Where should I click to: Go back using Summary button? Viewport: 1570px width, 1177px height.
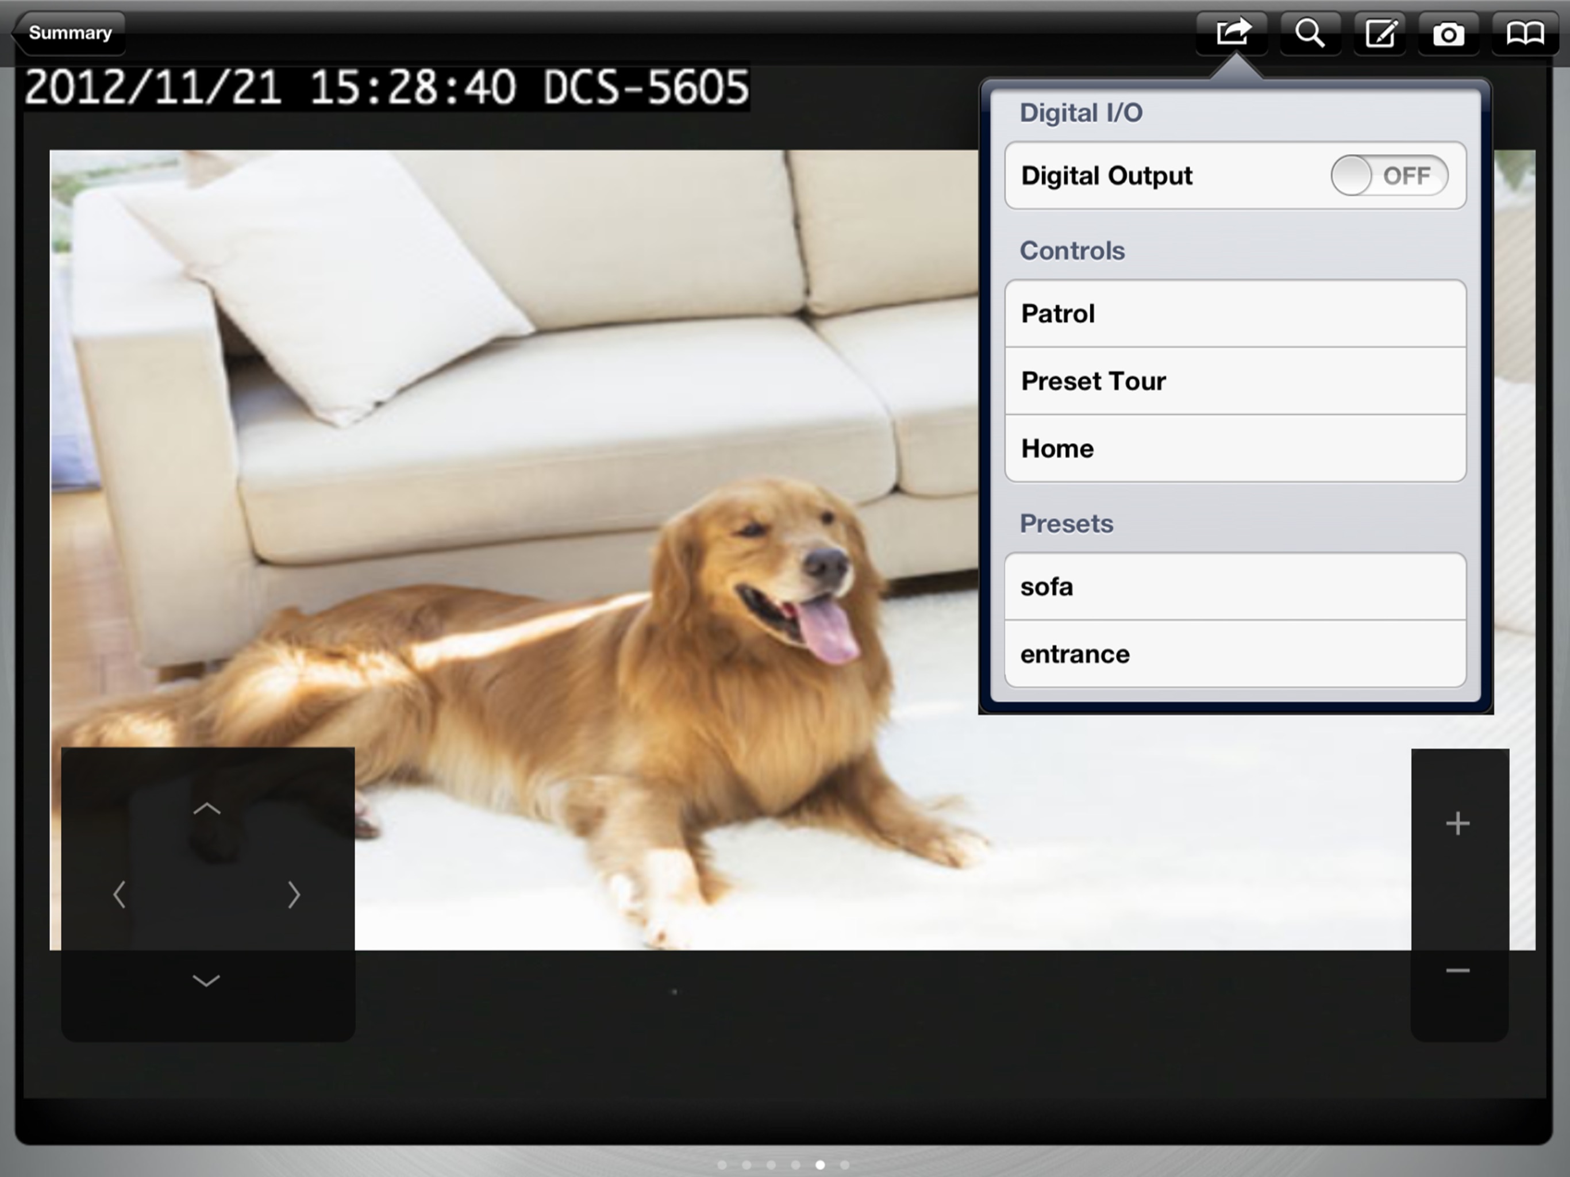70,33
